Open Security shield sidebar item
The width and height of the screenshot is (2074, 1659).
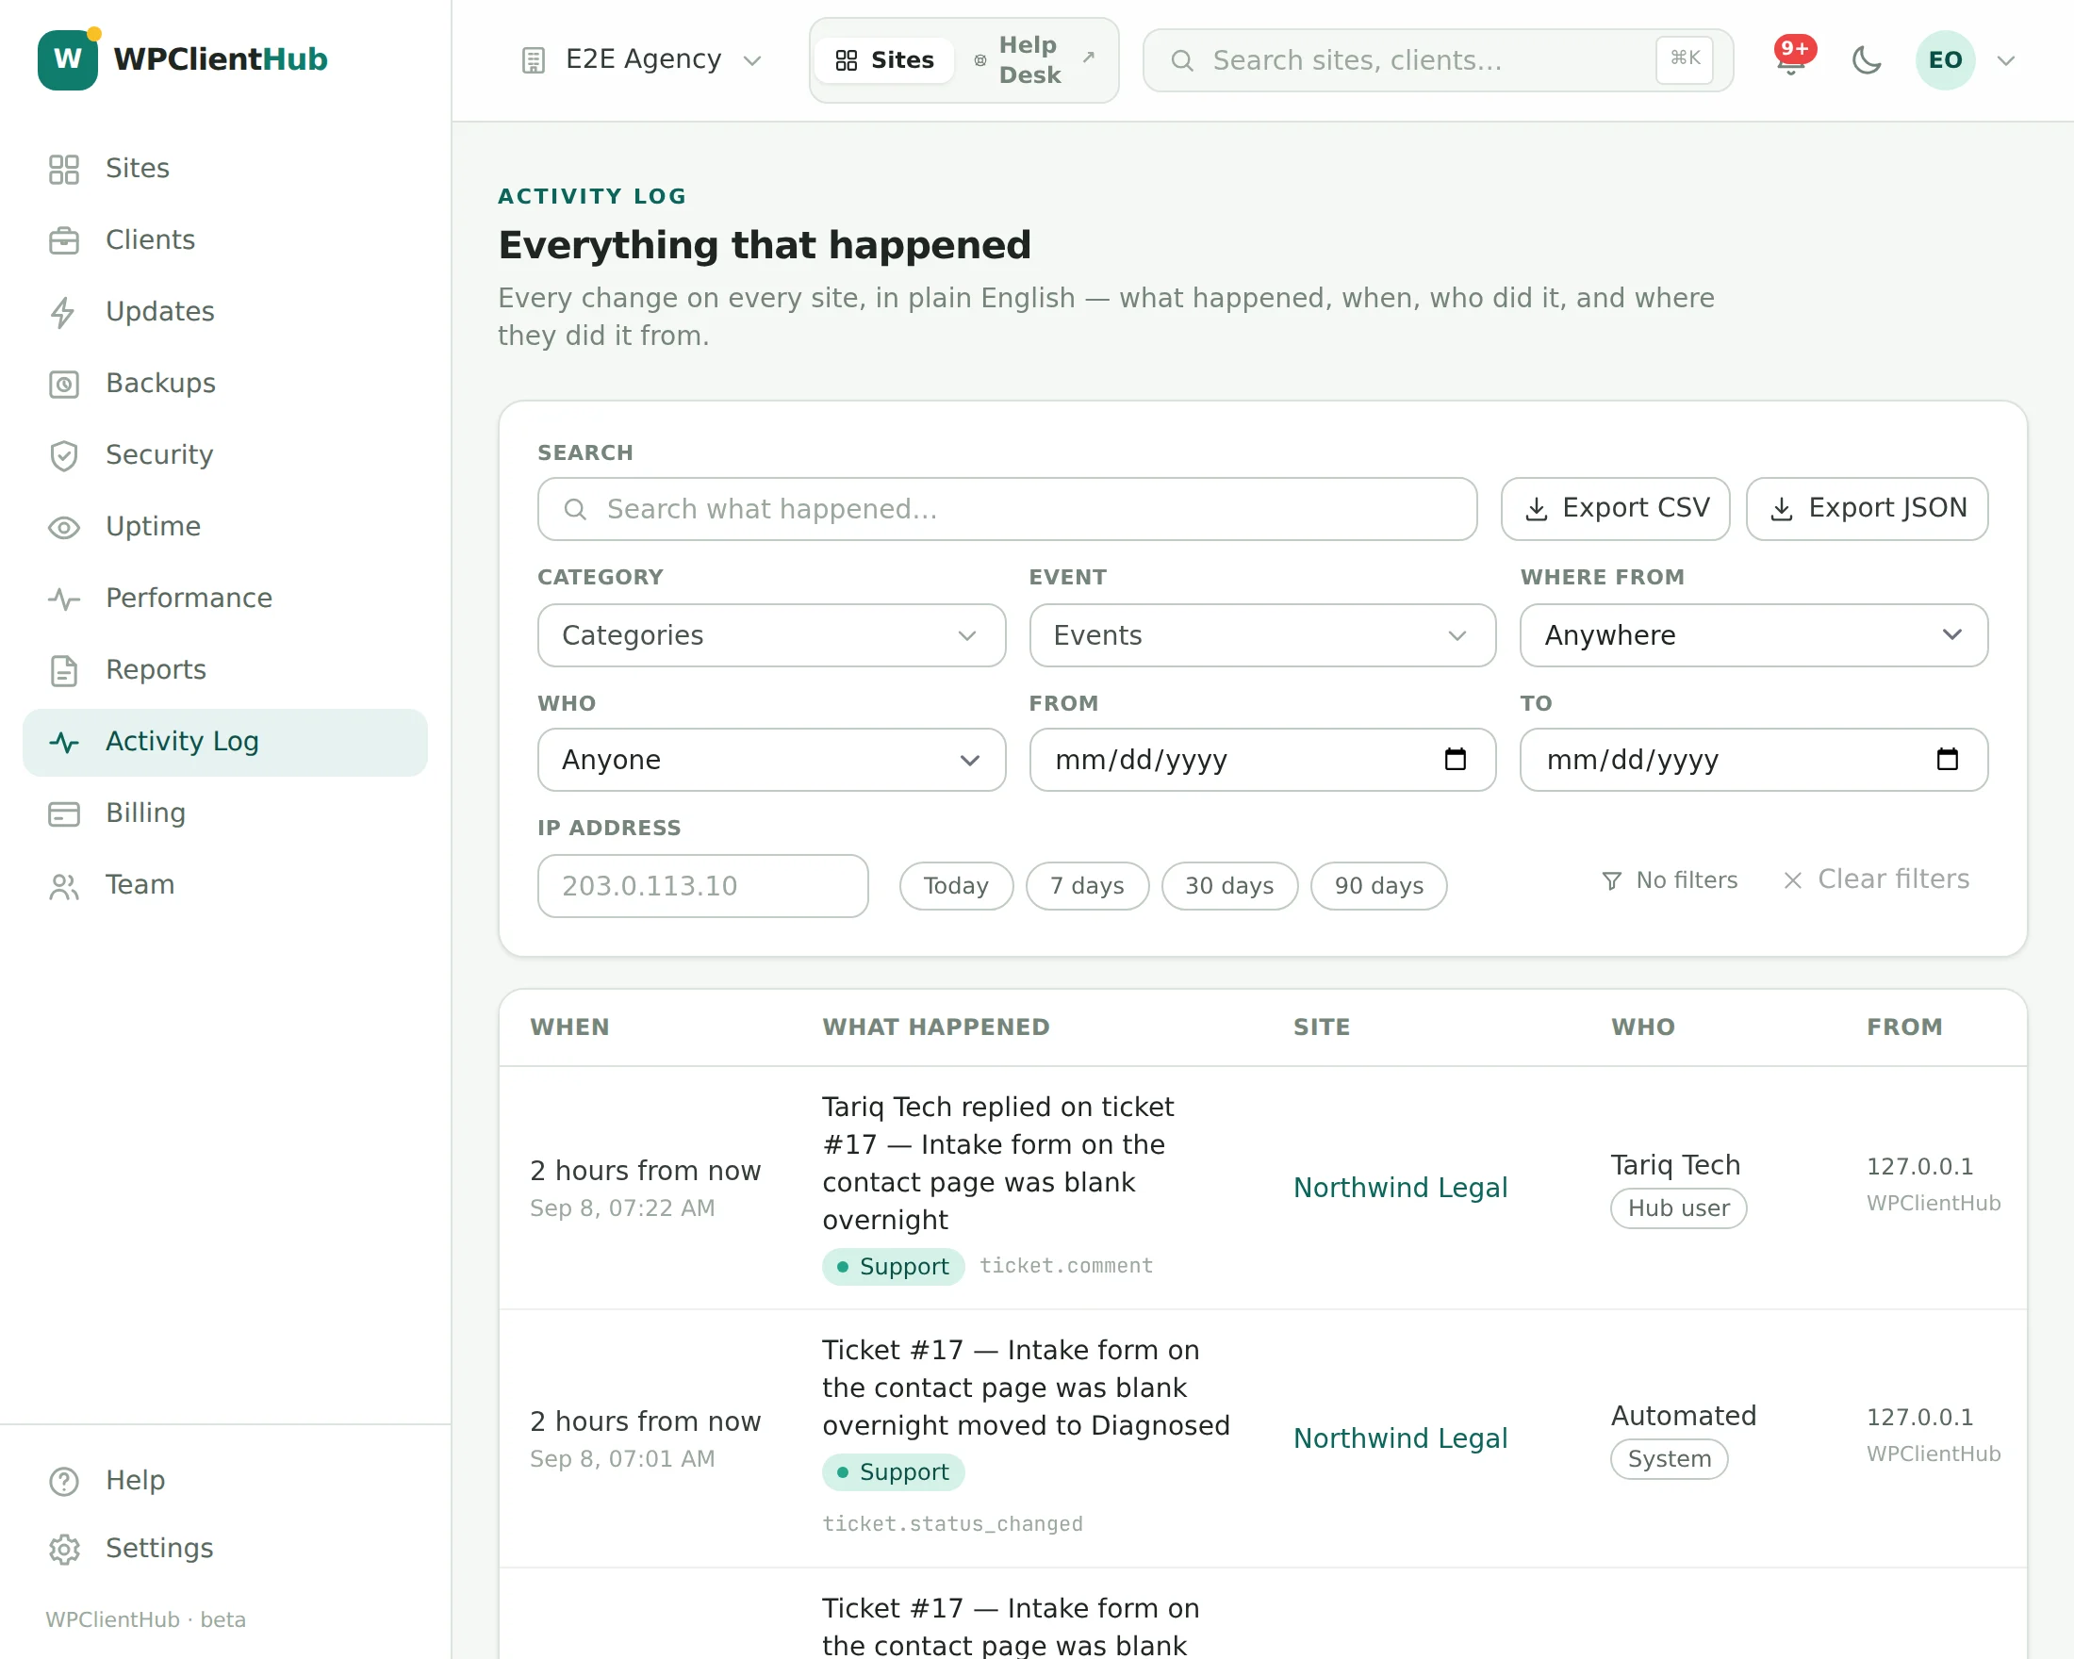click(x=224, y=455)
